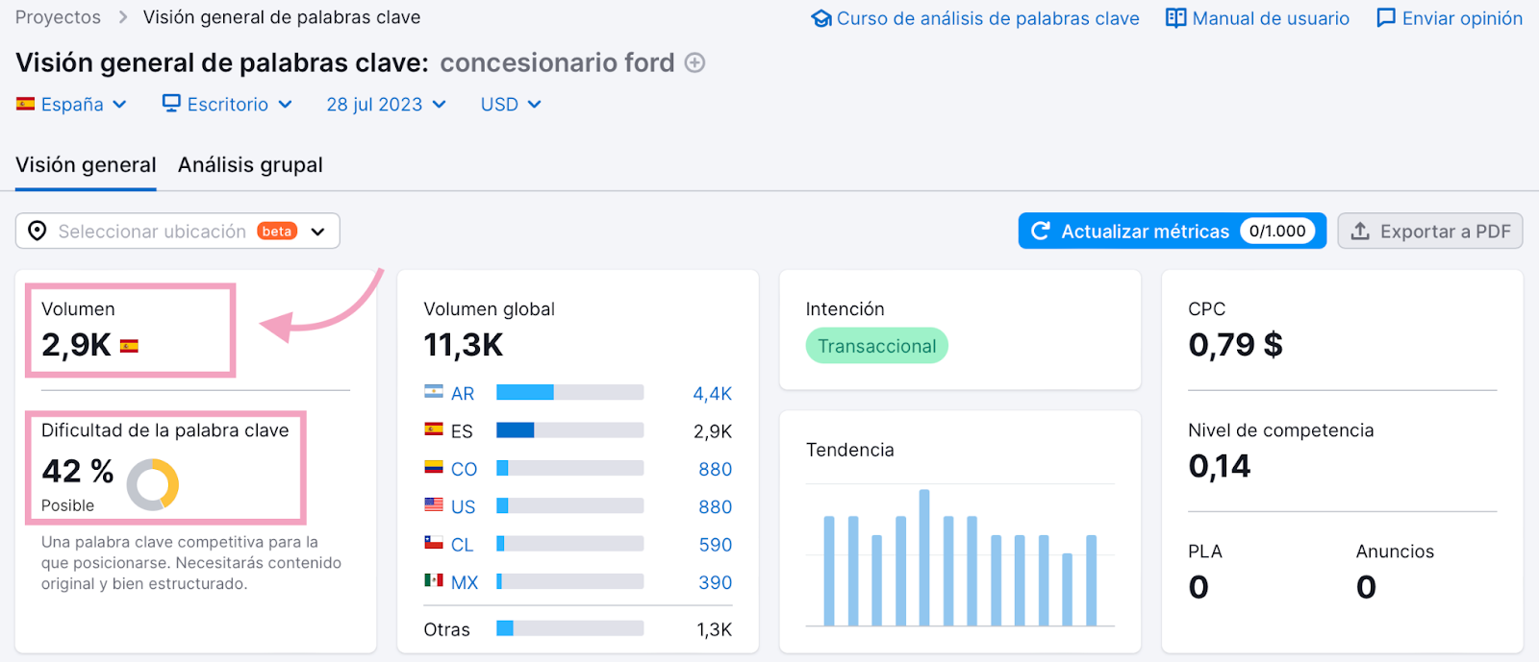Click Visión general de palabras clave breadcrumb
Screen dimensions: 1539x662
[282, 17]
